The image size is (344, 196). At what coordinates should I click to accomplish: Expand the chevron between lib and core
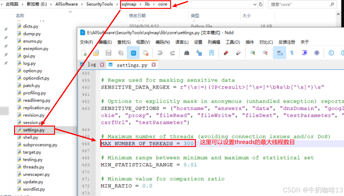154,4
